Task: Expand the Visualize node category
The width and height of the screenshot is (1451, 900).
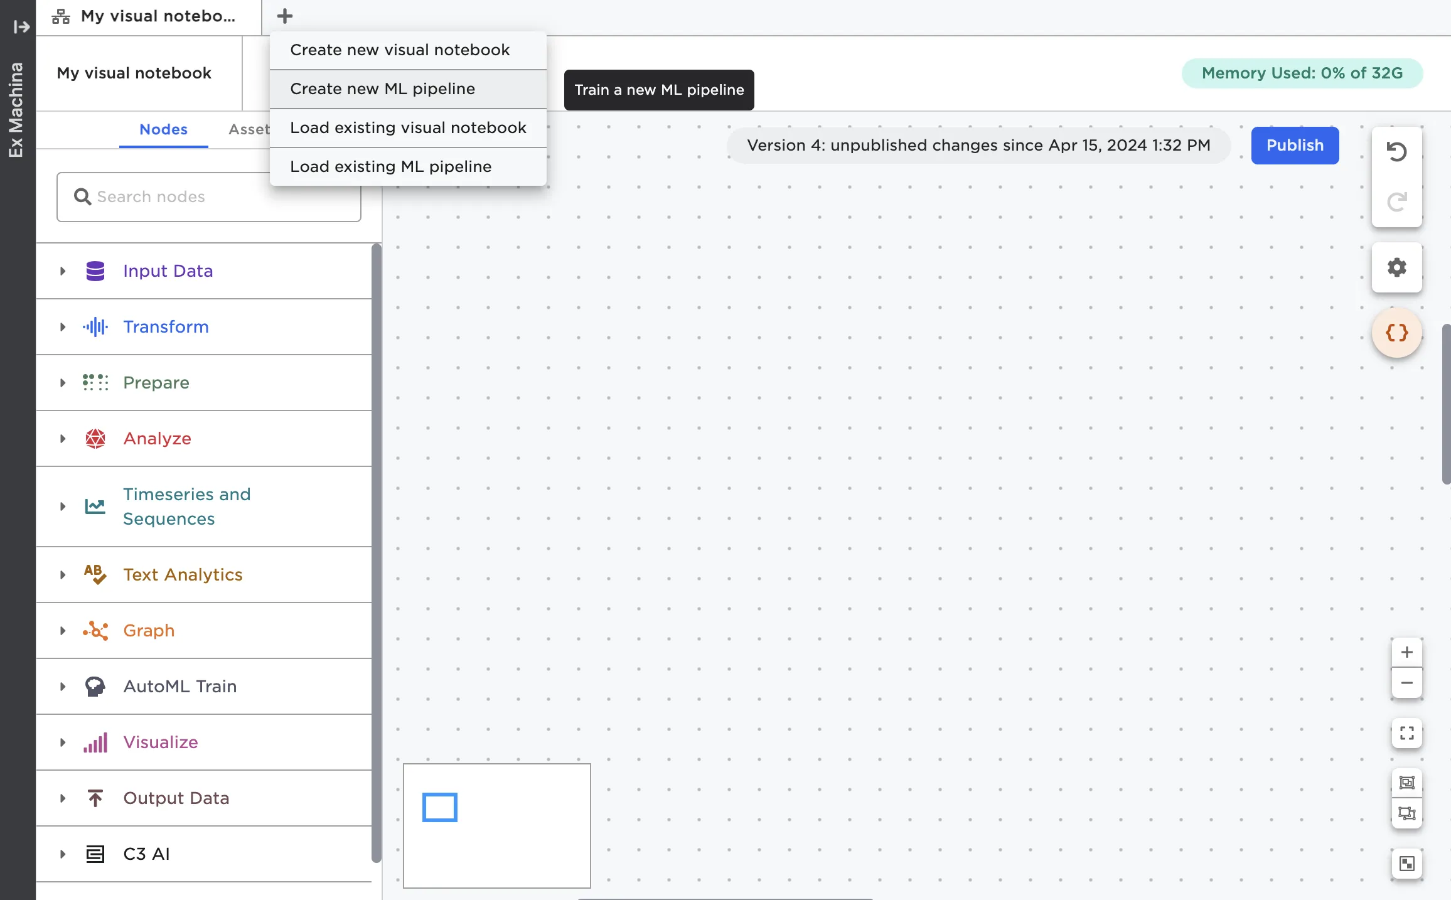Action: pyautogui.click(x=63, y=742)
